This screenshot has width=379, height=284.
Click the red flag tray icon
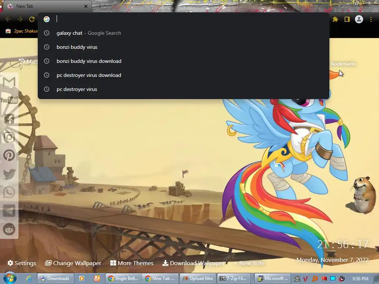pyautogui.click(x=324, y=279)
